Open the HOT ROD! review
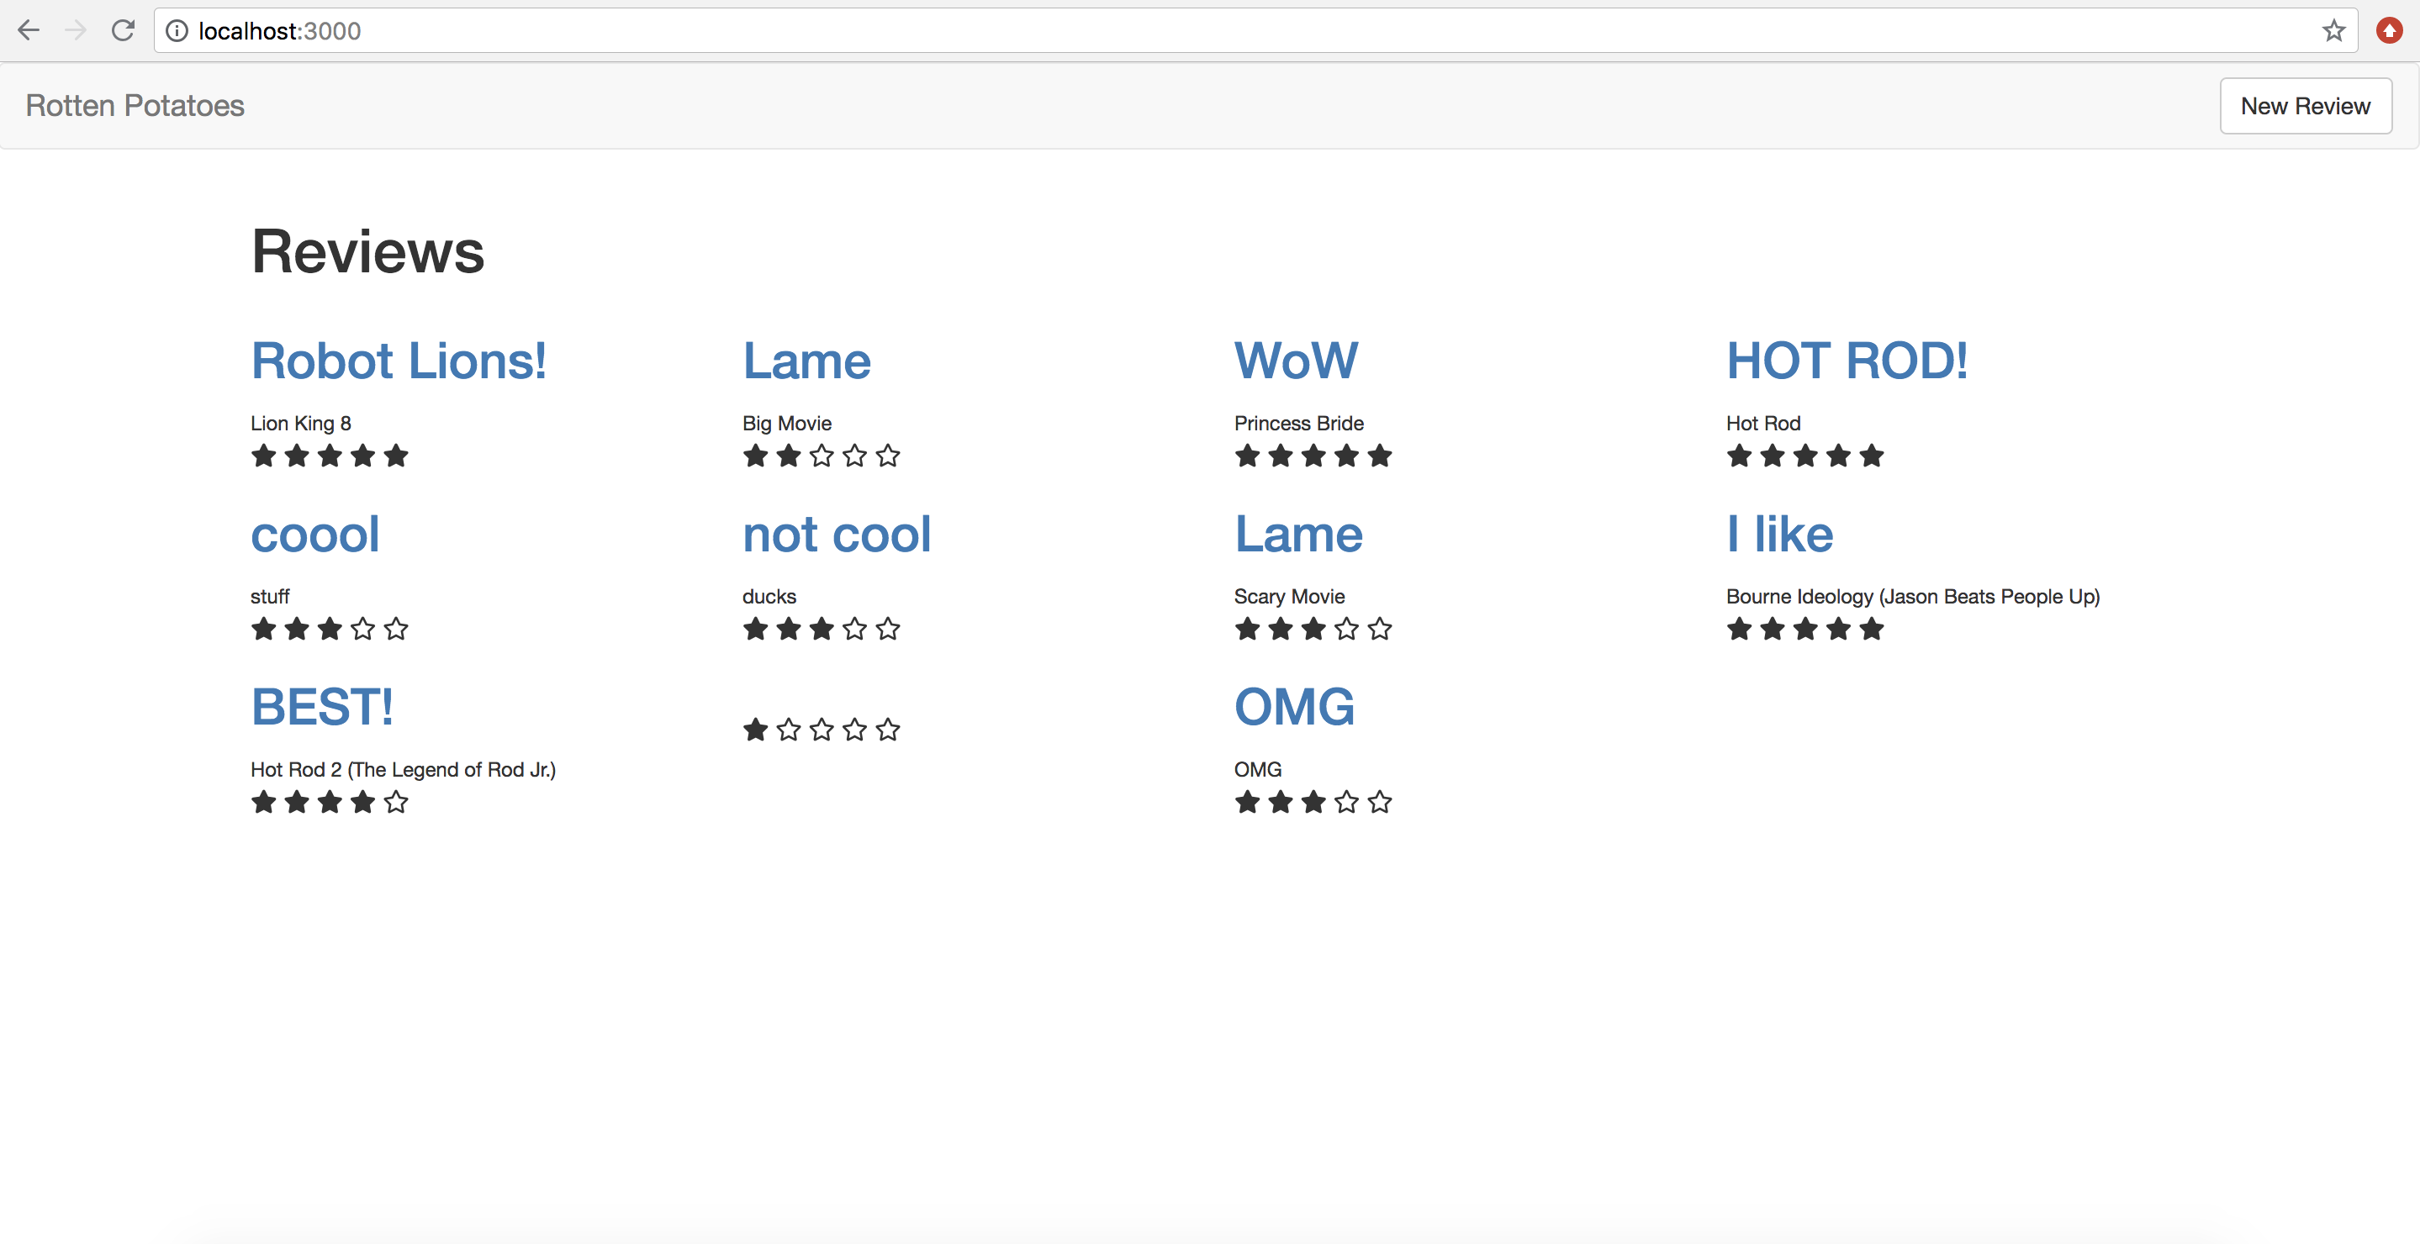The height and width of the screenshot is (1244, 2420). [1845, 360]
